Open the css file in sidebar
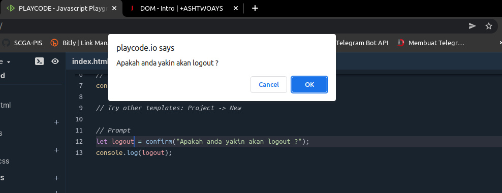Image resolution: width=502 pixels, height=193 pixels. (5, 161)
